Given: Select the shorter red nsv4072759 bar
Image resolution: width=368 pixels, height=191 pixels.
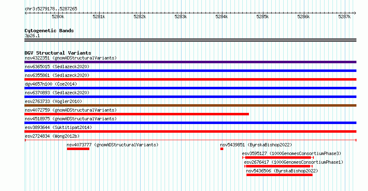Looking at the screenshot, I should click(136, 114).
